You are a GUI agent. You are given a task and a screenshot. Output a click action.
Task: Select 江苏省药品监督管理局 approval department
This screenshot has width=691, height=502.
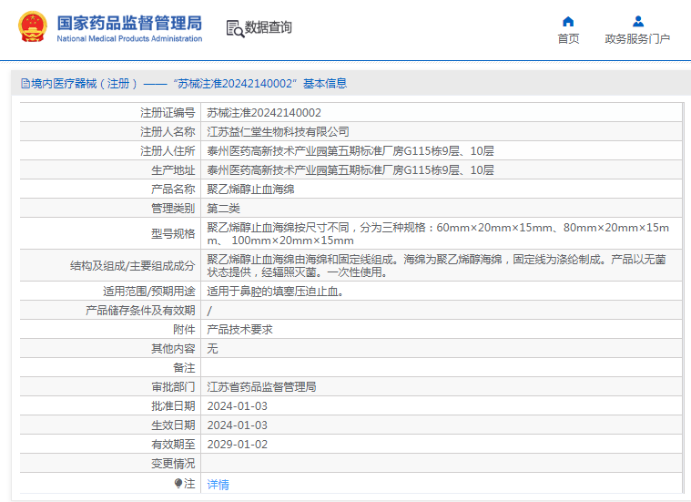pos(262,387)
